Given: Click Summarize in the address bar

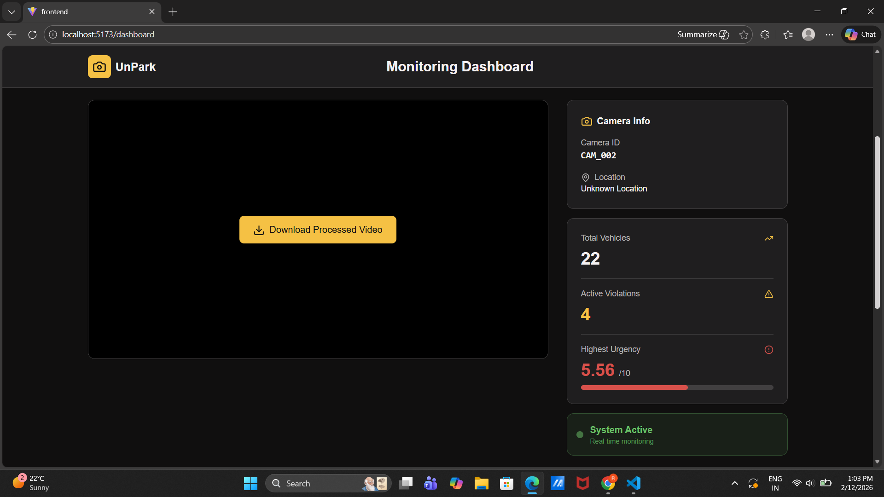Looking at the screenshot, I should click(x=703, y=35).
